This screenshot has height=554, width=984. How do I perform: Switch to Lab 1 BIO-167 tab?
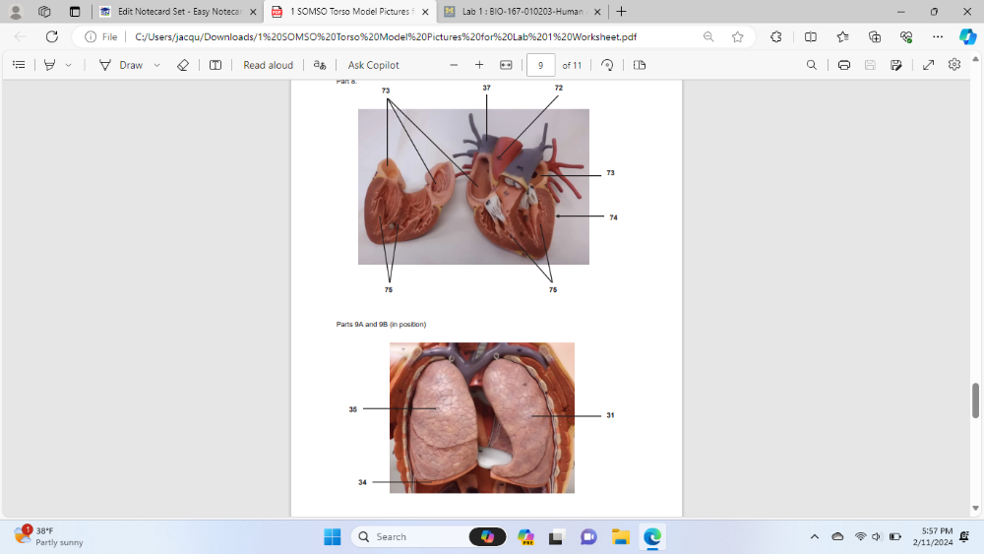pyautogui.click(x=521, y=12)
